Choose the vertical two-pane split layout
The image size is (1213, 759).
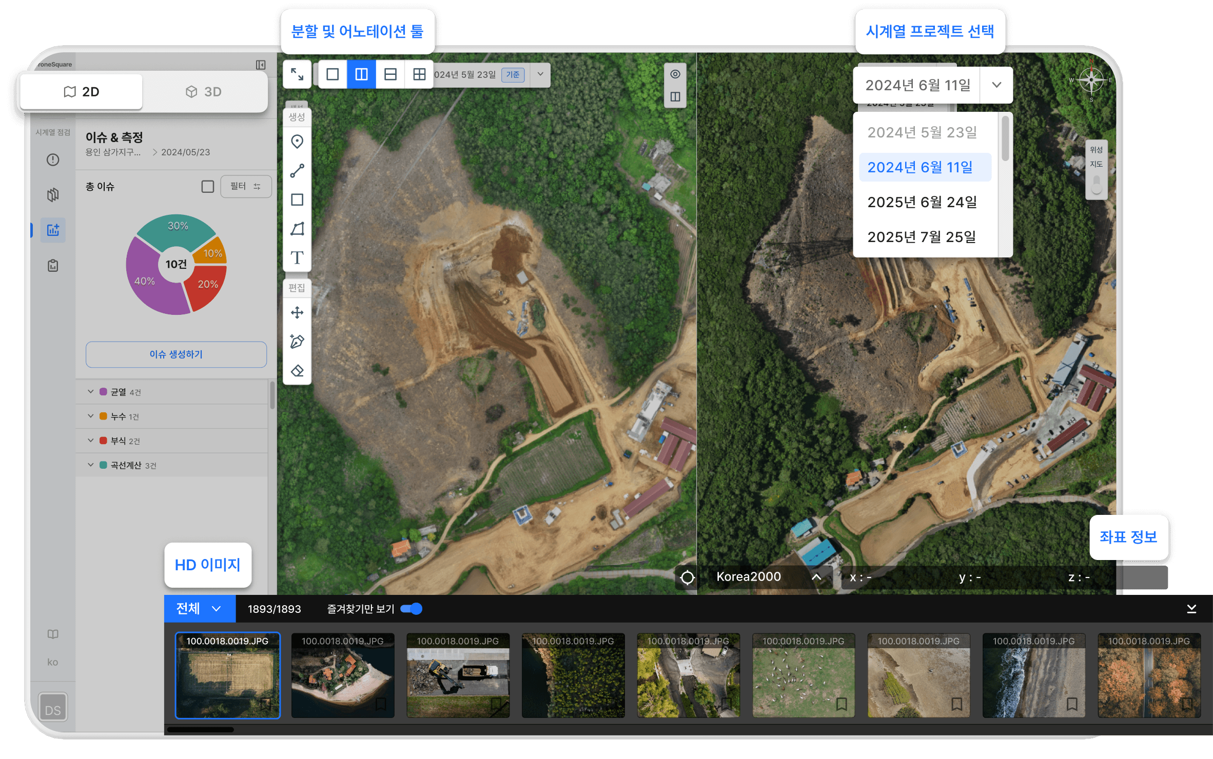(x=361, y=74)
